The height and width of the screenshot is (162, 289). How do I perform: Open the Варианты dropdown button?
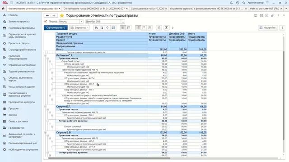(79, 28)
